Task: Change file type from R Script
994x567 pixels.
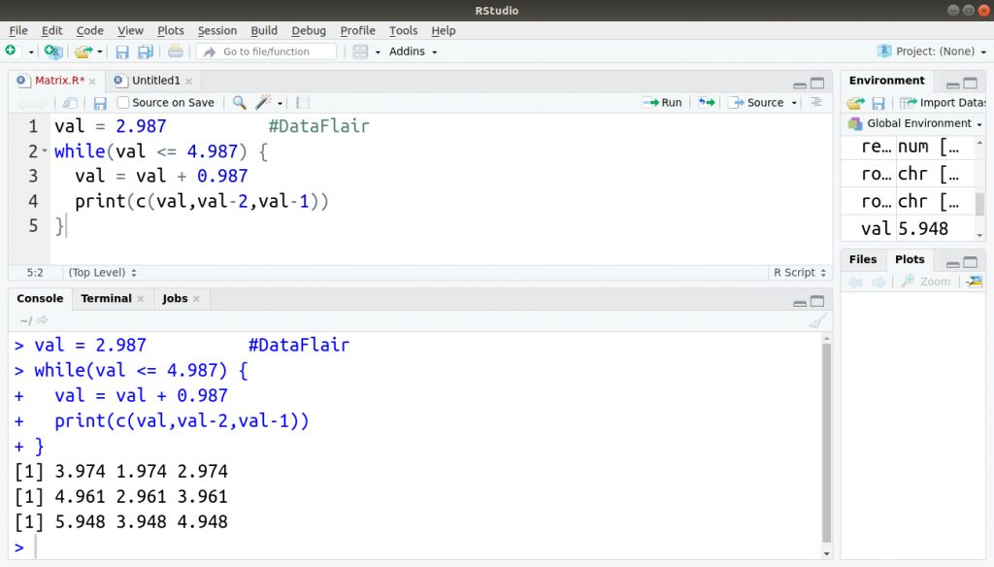Action: [x=800, y=272]
